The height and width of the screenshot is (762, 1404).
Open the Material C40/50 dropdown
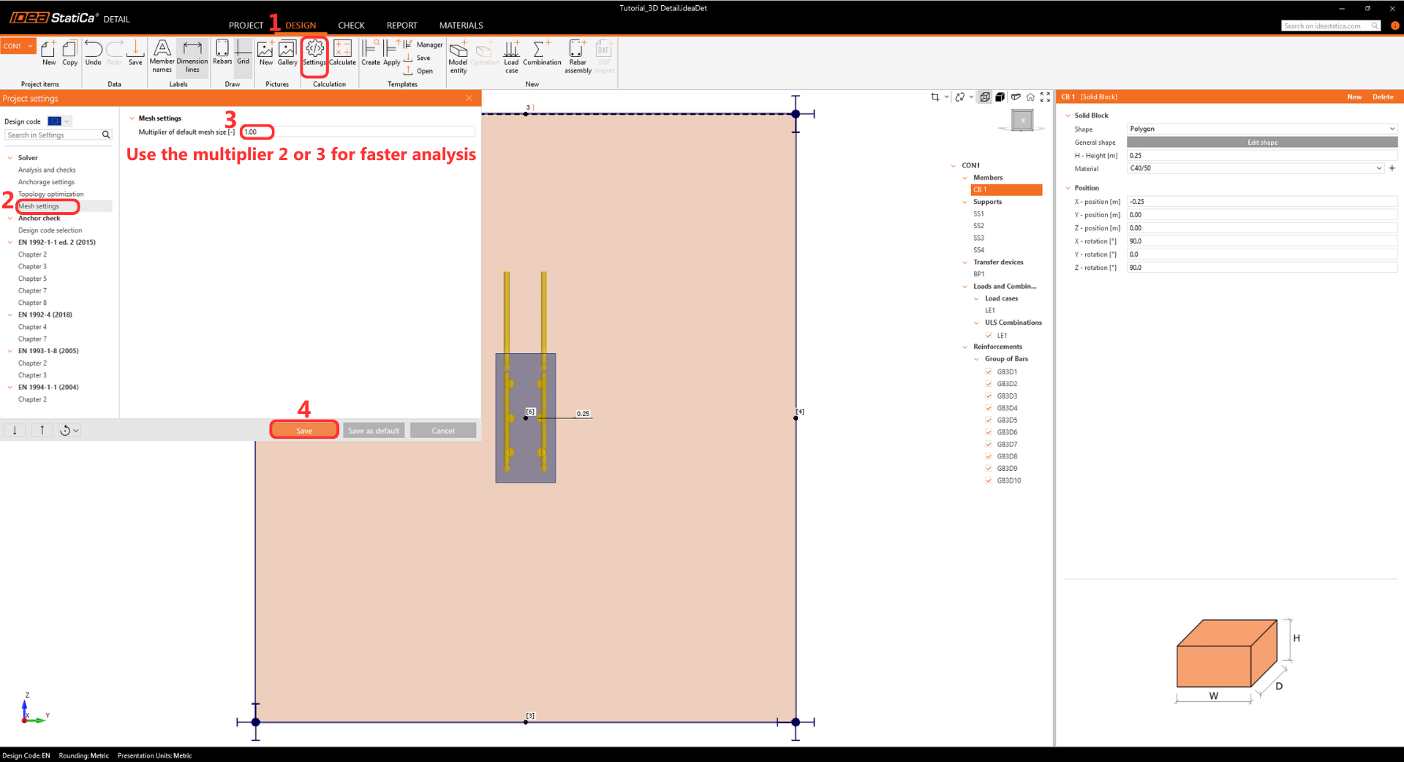(x=1255, y=168)
